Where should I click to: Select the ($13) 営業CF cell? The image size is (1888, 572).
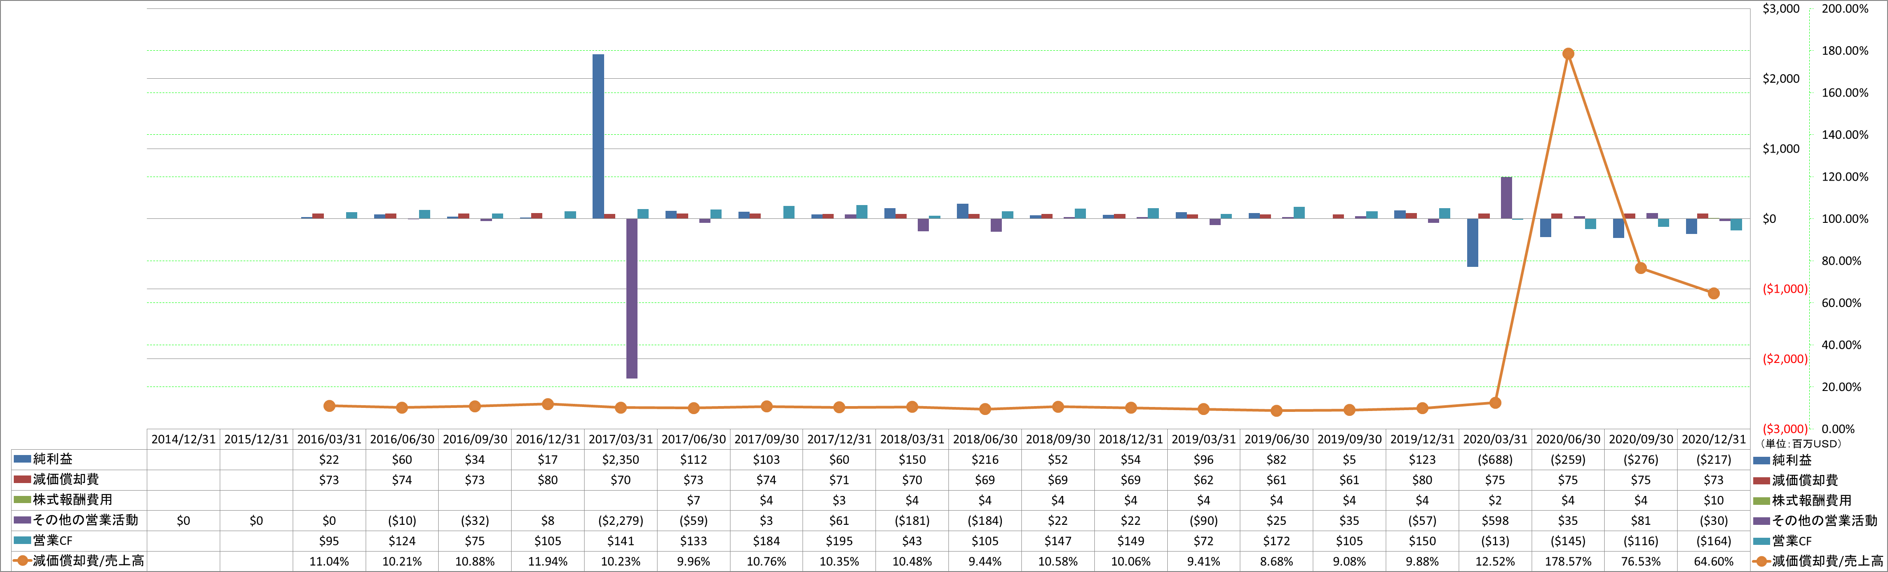click(x=1495, y=541)
